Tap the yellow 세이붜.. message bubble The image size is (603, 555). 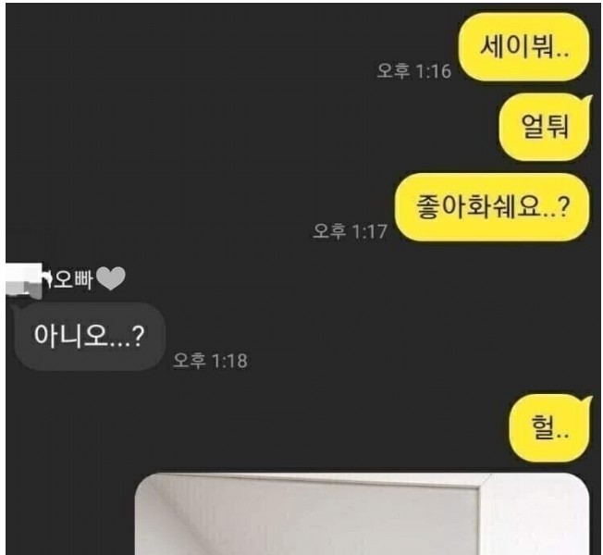[523, 47]
